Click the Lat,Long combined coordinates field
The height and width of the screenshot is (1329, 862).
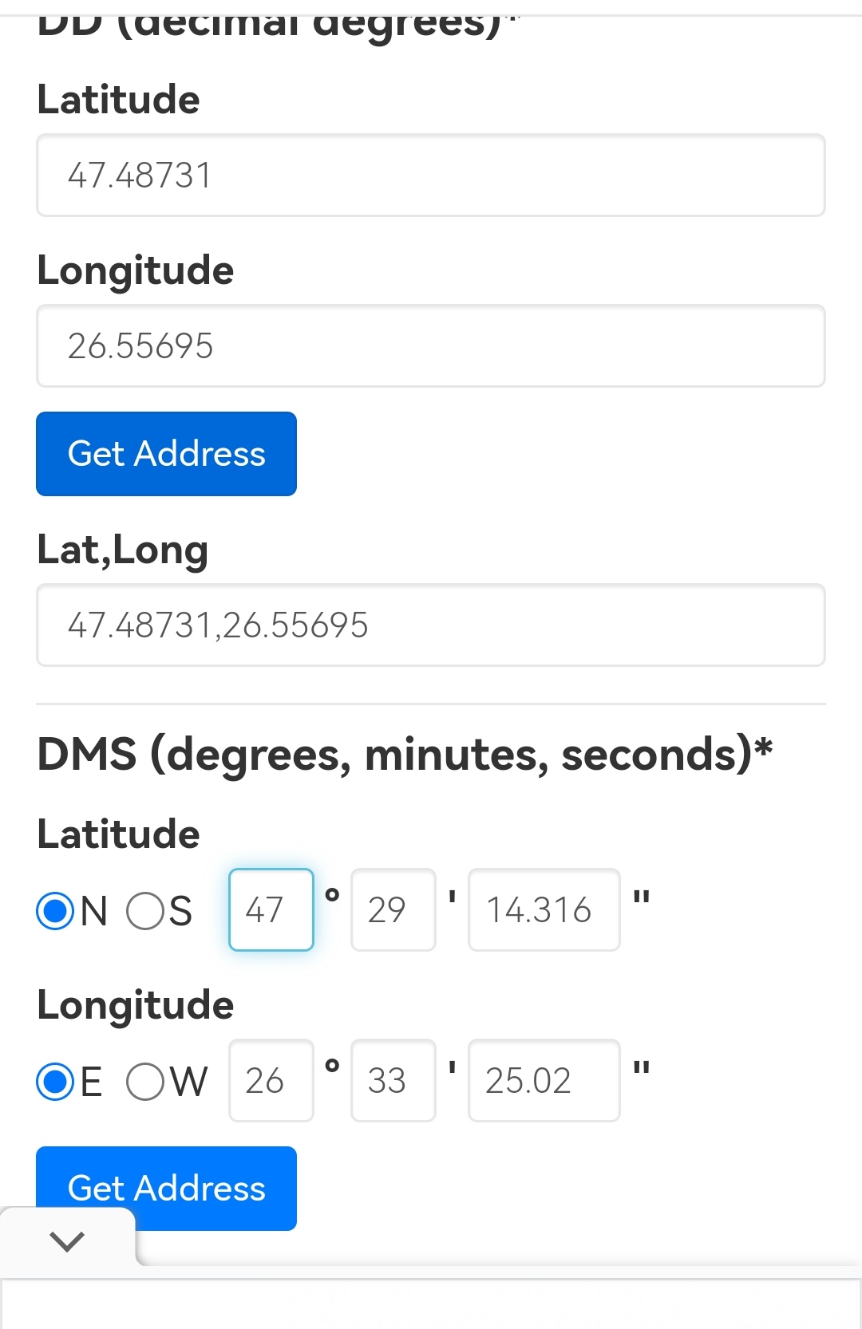pyautogui.click(x=431, y=625)
